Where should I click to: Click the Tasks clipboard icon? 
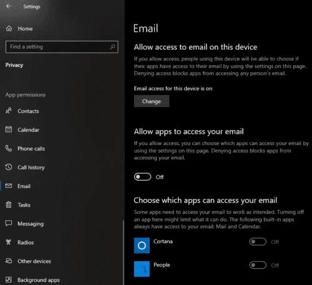9,205
